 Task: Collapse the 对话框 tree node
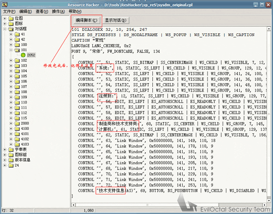point(5,29)
